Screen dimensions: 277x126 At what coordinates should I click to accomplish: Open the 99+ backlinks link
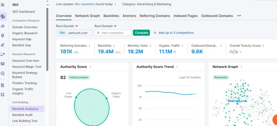85,4
